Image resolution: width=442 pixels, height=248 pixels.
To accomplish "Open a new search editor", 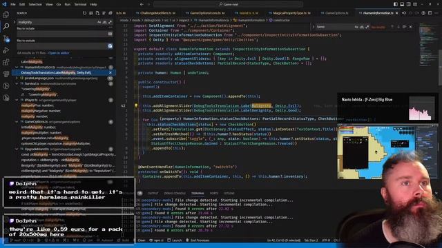I will (97, 13).
